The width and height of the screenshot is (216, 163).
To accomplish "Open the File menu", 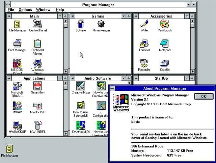I will 11,10.
